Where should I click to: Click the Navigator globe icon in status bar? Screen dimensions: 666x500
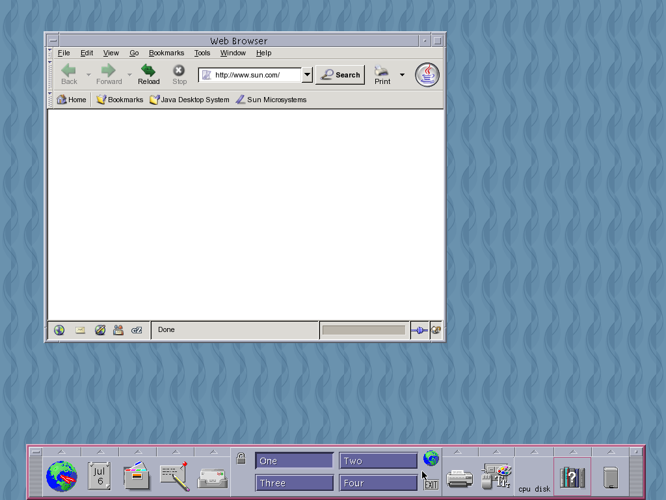(x=59, y=330)
